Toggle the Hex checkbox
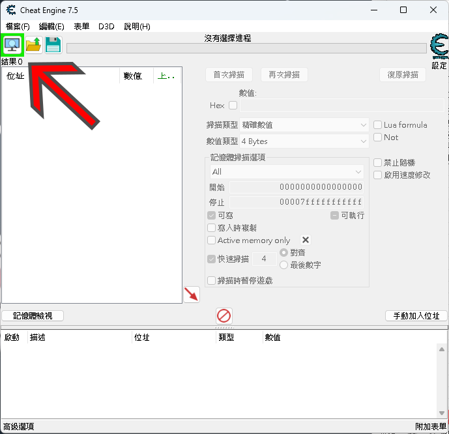 (233, 106)
